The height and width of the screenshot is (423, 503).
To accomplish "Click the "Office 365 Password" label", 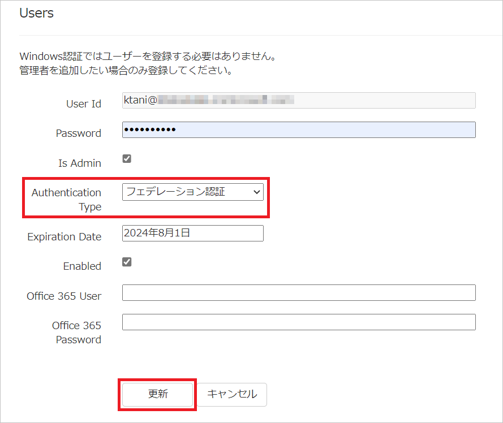I will [76, 333].
